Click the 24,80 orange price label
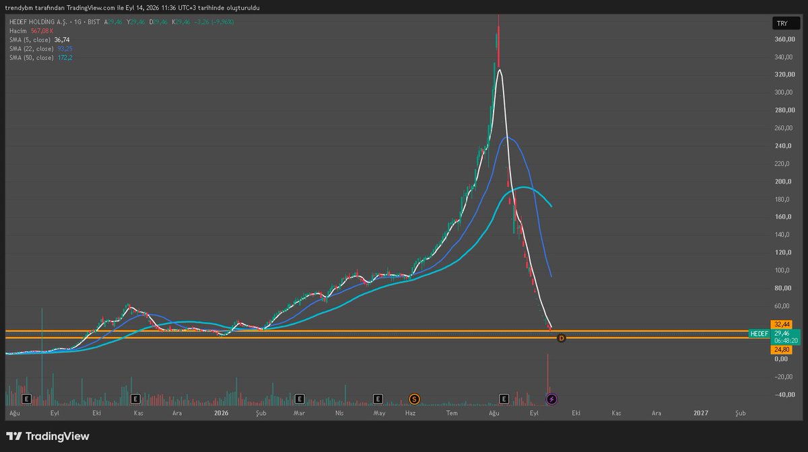This screenshot has width=808, height=452. pyautogui.click(x=782, y=350)
